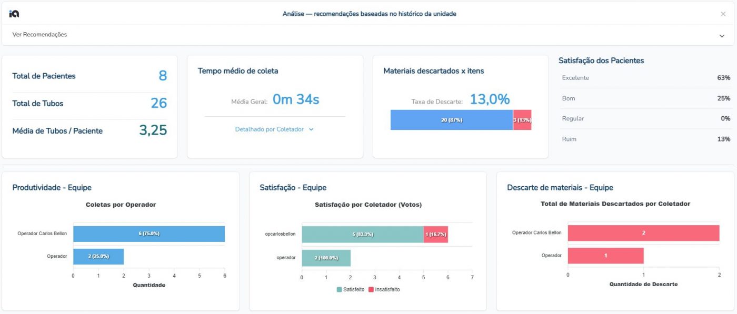Screen dimensions: 737x314
Task: Click Operador Carlos Bellon discard bar showing 2
Action: 643,233
